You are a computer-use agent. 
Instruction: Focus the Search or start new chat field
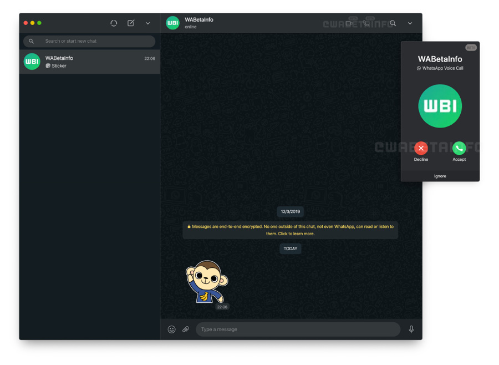coord(89,42)
